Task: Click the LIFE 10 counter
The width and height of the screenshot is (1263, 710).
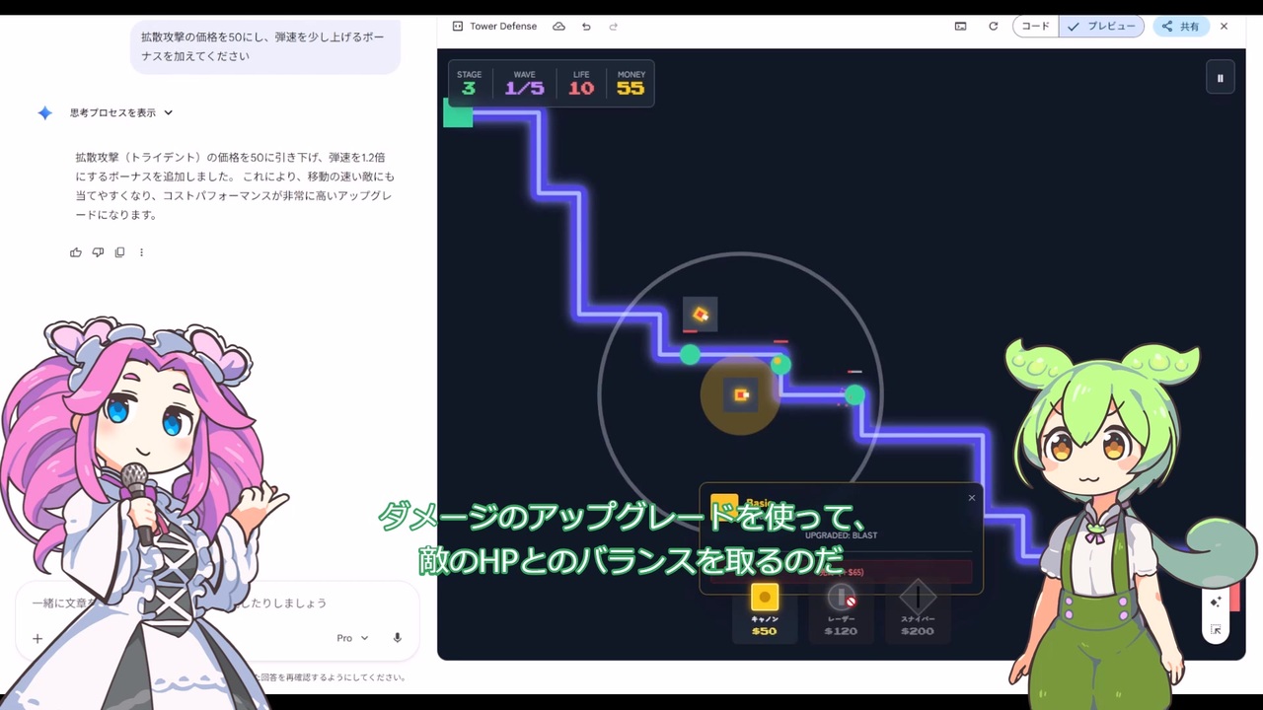Action: pos(581,84)
